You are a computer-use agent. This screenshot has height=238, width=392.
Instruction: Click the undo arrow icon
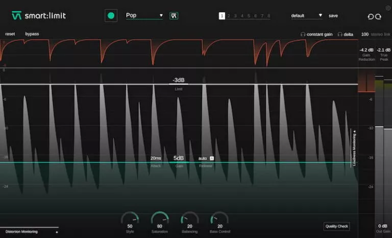(371, 16)
